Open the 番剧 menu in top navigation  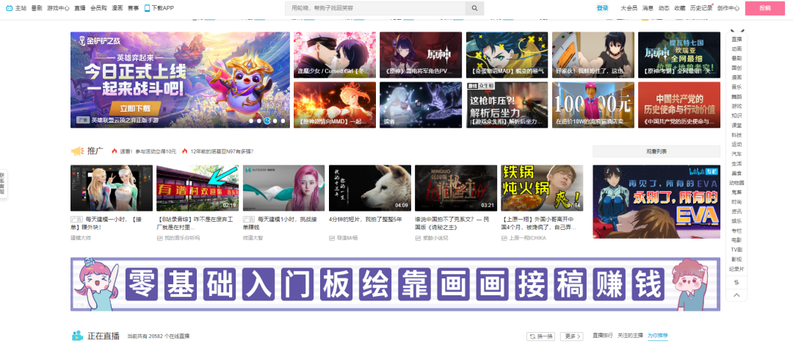pyautogui.click(x=37, y=8)
